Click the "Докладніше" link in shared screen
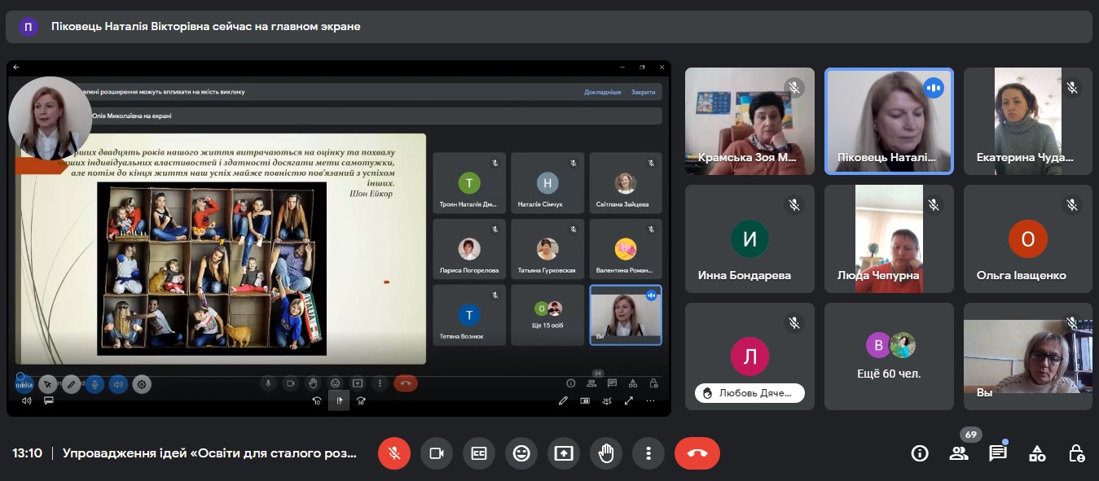The width and height of the screenshot is (1099, 481). pyautogui.click(x=602, y=92)
